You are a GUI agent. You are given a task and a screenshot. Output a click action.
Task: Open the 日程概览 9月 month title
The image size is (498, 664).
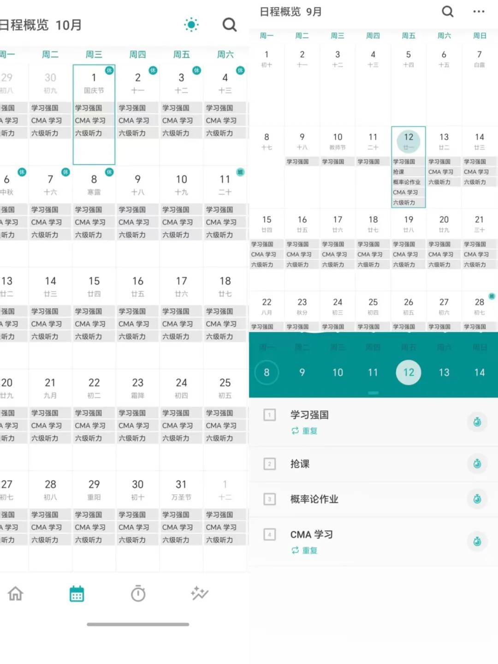(x=290, y=12)
